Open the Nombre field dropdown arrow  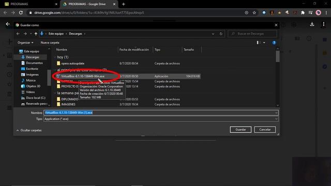point(276,113)
